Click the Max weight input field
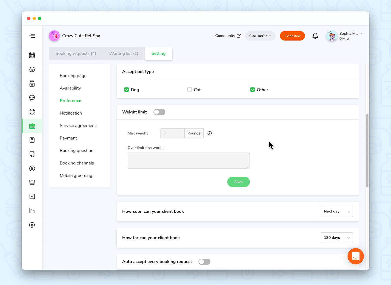 [172, 133]
